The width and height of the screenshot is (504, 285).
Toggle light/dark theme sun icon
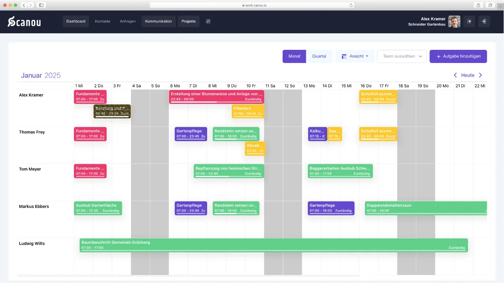click(x=469, y=21)
